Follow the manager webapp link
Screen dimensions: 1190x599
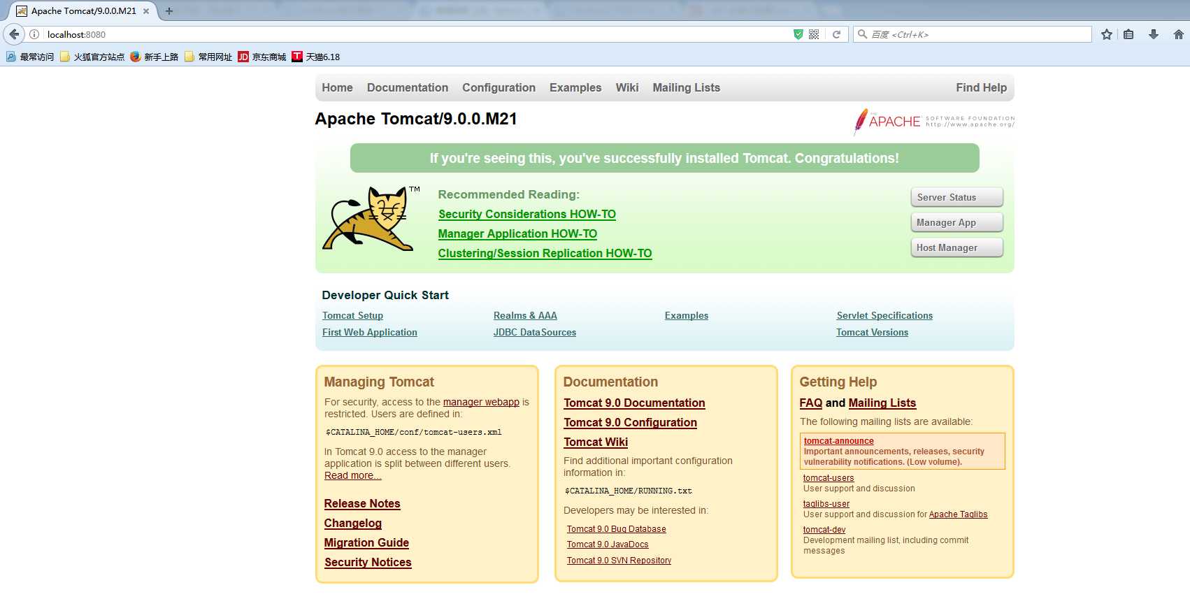pos(481,402)
